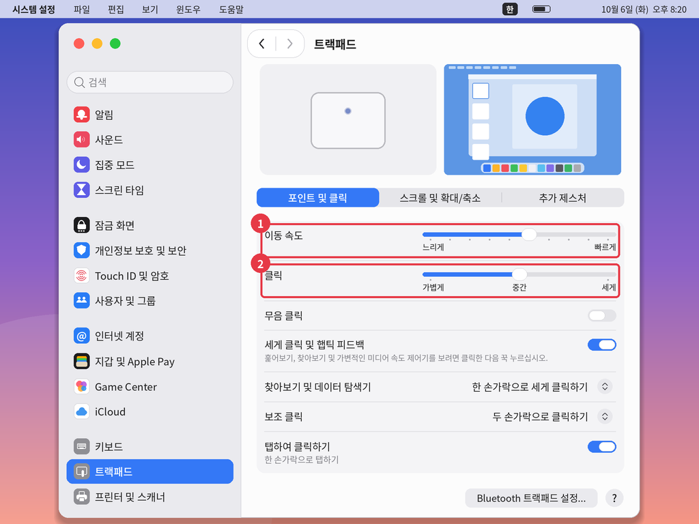Click the desktop preview animation thumbnail

(x=532, y=119)
